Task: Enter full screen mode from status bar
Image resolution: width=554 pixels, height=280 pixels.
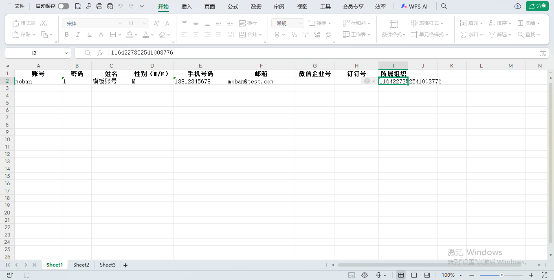Action: point(544,275)
